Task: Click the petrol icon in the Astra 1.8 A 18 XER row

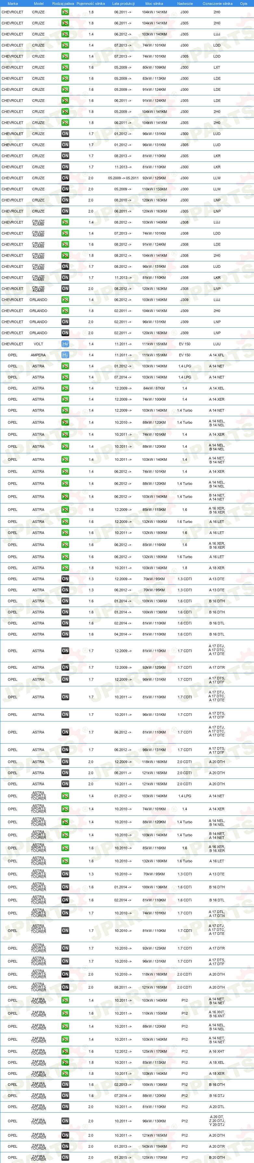Action: [x=65, y=568]
